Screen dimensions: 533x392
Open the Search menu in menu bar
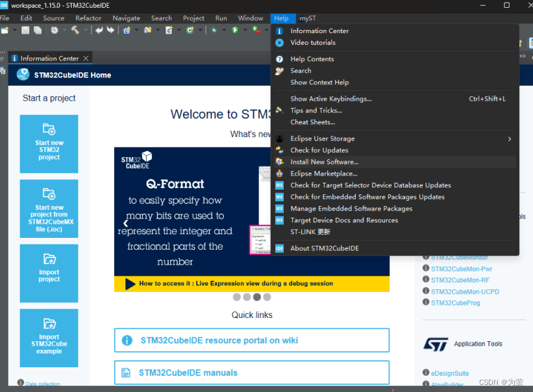(162, 18)
